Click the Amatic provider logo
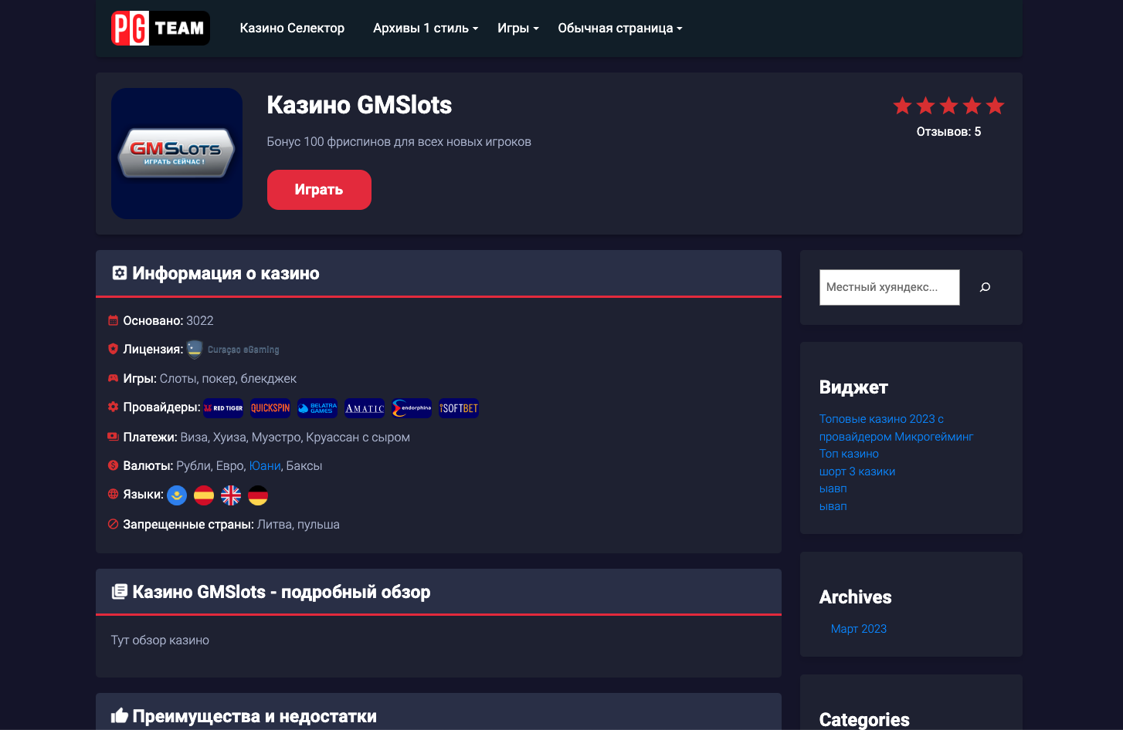This screenshot has width=1123, height=730. 365,408
